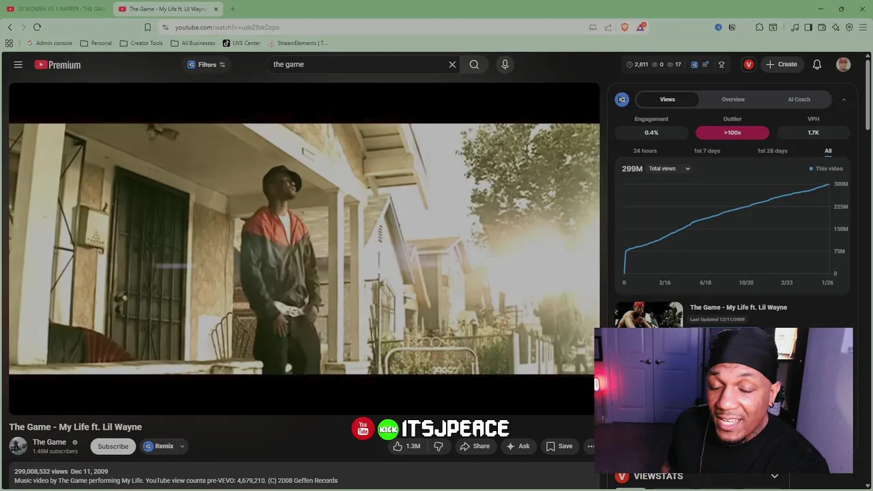Open the browser main hamburger menu
The width and height of the screenshot is (873, 491).
coord(863,27)
